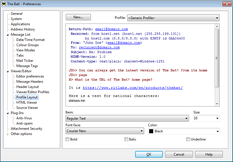Open Anti-spam plug-in settings
The image size is (233, 162).
point(24,123)
